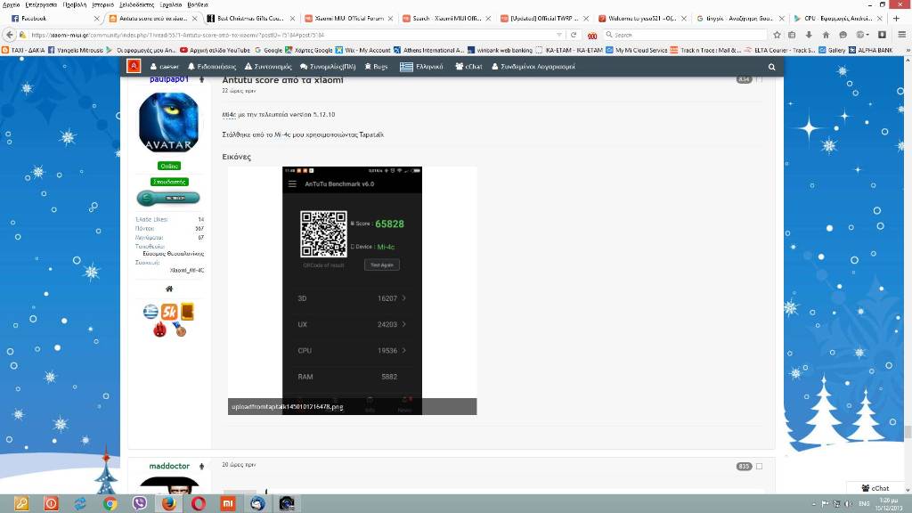Show more bookmarks via the overflow chevron

(908, 51)
